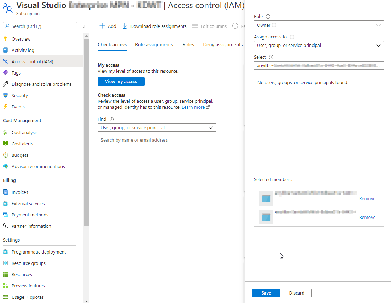The width and height of the screenshot is (391, 303).
Task: Click the Owner role info icon
Action: coord(274,25)
